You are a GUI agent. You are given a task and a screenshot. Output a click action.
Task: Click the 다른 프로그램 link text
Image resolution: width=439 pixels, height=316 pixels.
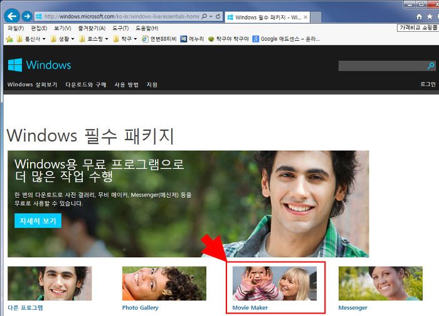pyautogui.click(x=26, y=308)
